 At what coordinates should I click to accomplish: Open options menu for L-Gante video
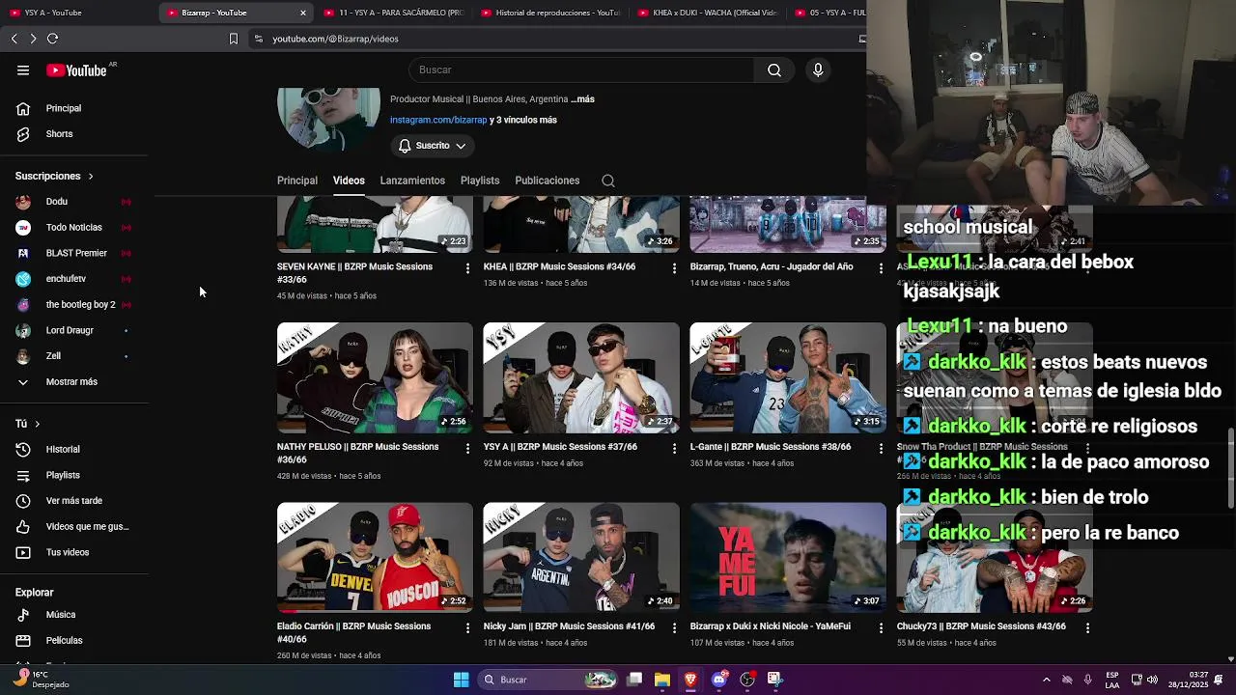[881, 448]
